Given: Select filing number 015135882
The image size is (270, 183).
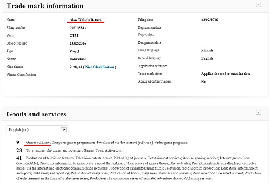Looking at the screenshot, I should [78, 28].
